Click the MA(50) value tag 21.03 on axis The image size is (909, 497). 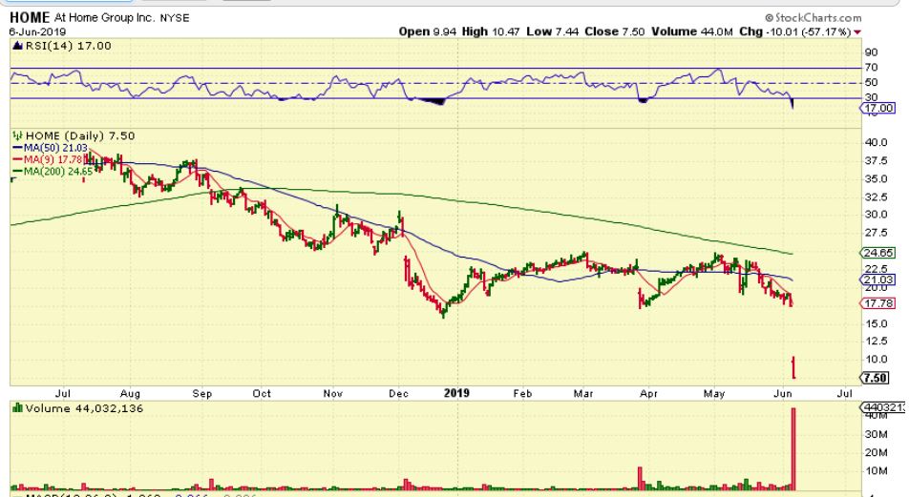click(x=878, y=280)
